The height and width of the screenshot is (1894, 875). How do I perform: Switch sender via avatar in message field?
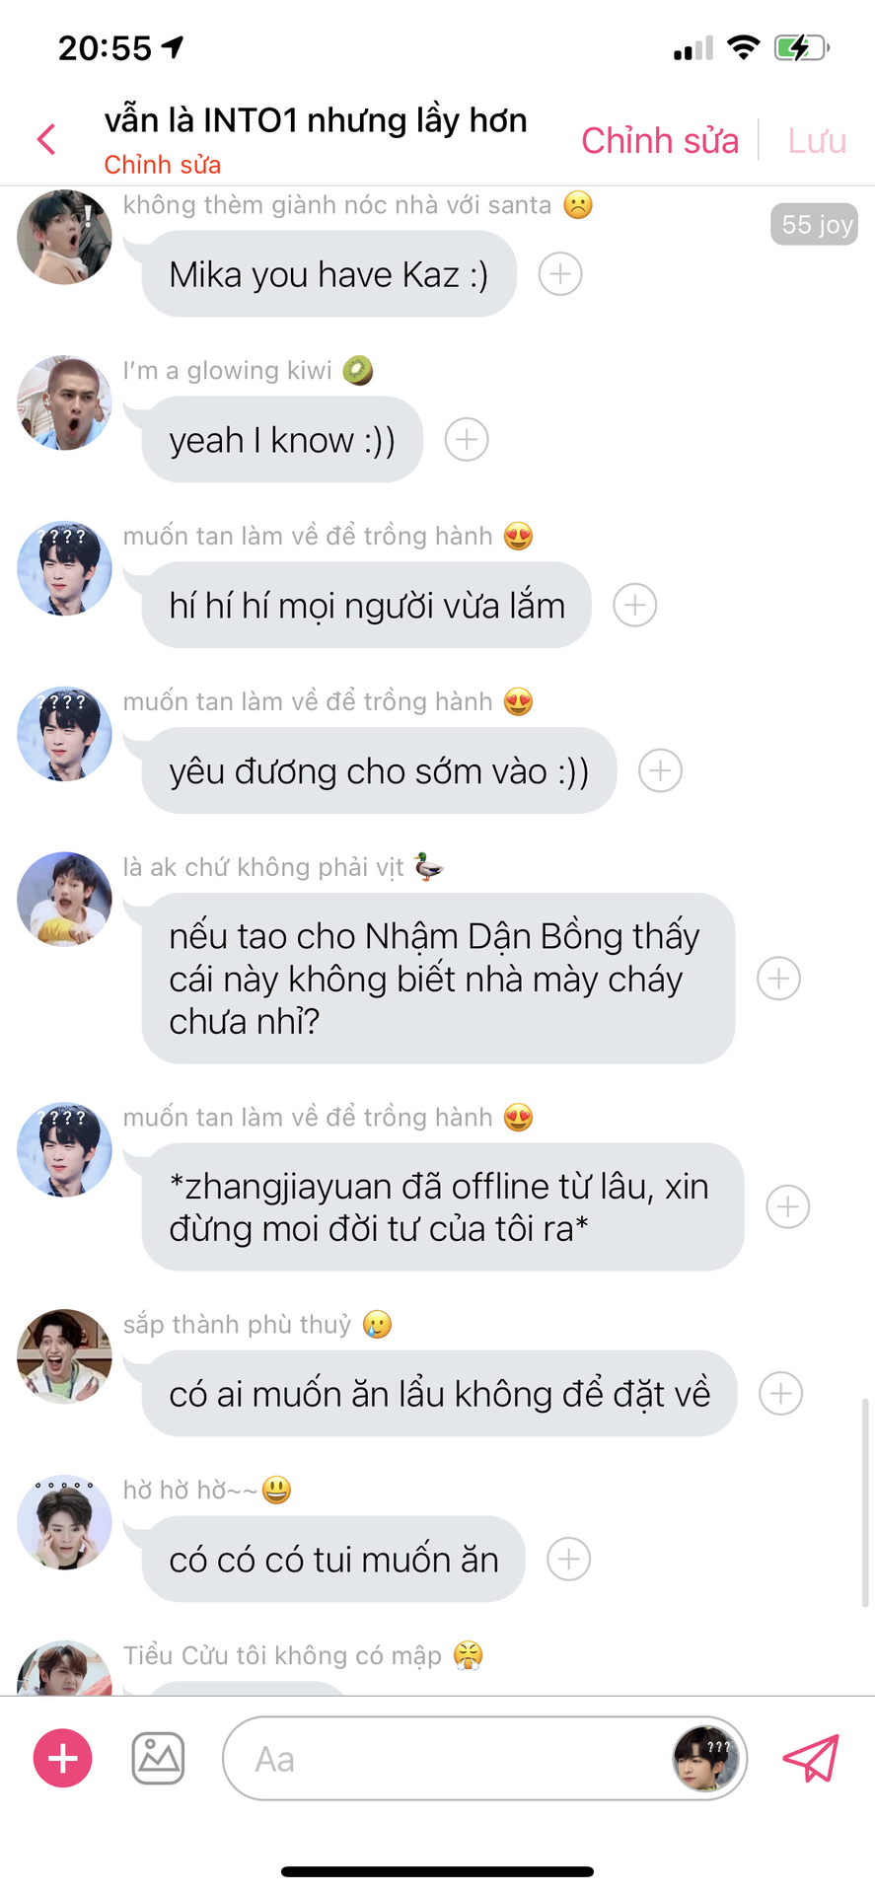tap(706, 1758)
